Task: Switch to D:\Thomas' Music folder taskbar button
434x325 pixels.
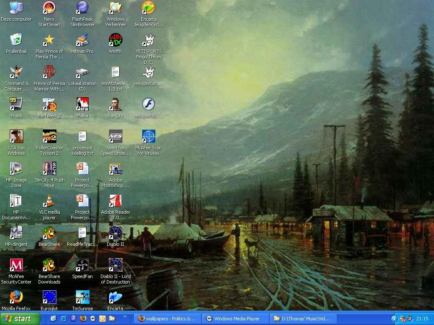Action: click(x=303, y=319)
